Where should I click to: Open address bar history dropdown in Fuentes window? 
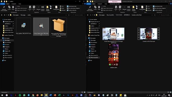(152, 15)
